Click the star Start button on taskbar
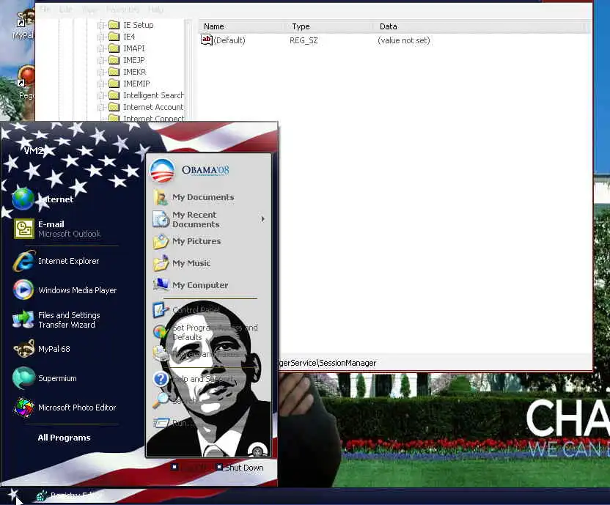This screenshot has width=610, height=505. point(13,495)
